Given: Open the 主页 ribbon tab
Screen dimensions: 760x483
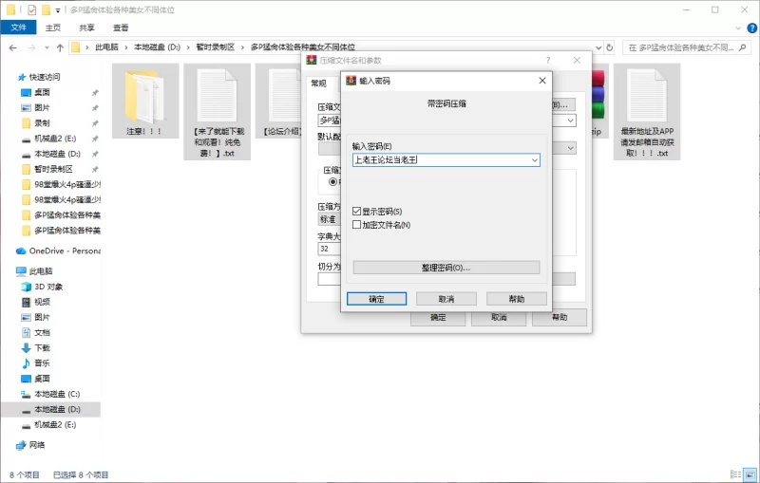Looking at the screenshot, I should coord(53,28).
